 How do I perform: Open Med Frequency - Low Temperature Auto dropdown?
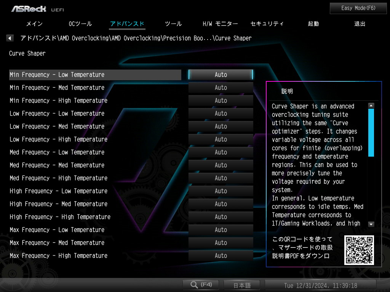(x=221, y=152)
